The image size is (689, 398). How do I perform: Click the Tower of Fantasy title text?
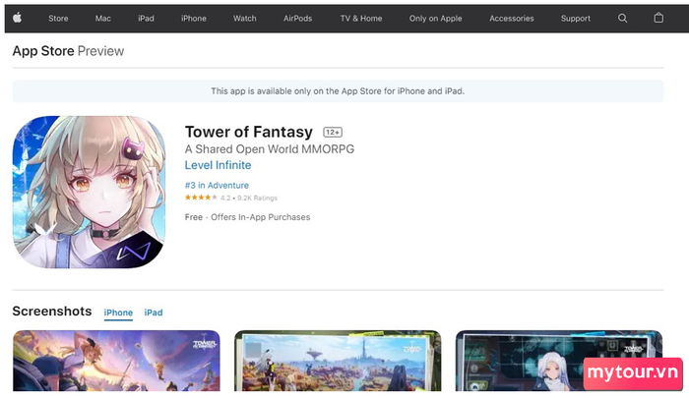[249, 132]
